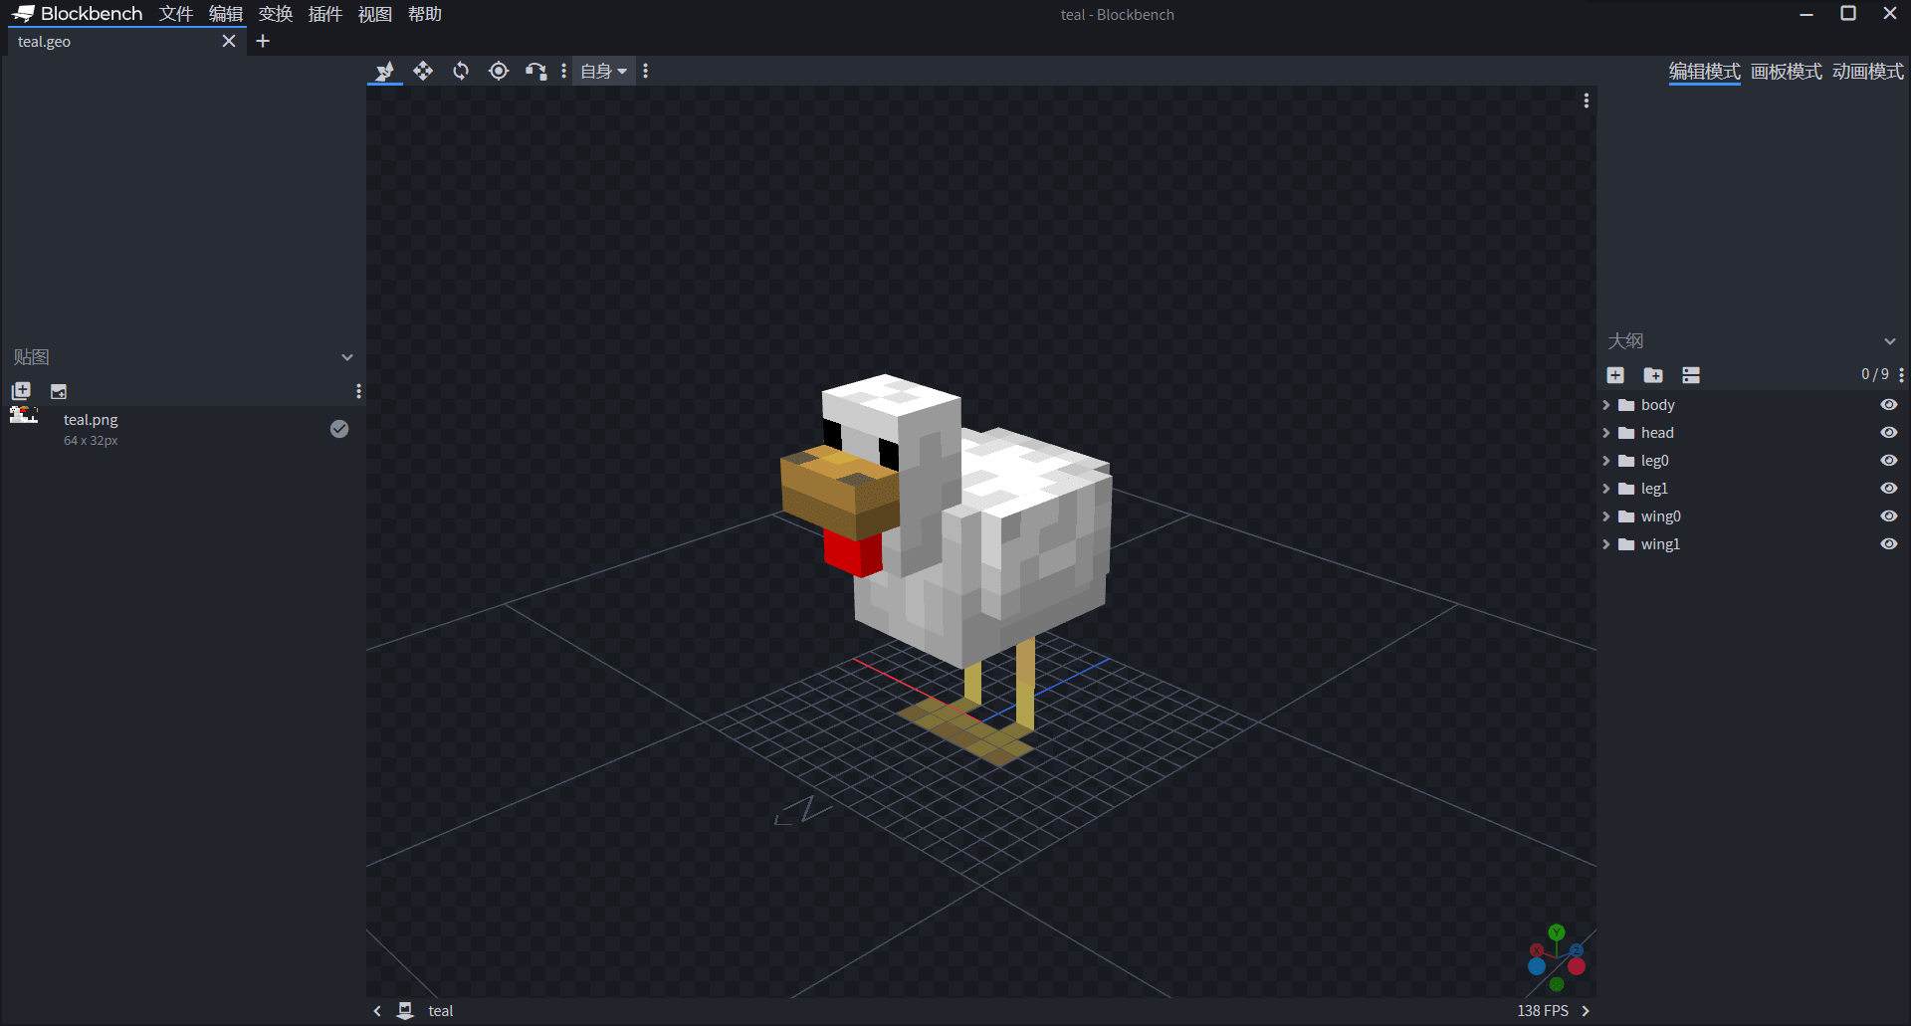This screenshot has height=1026, width=1911.
Task: Open the tool list options menu
Action: click(x=564, y=71)
